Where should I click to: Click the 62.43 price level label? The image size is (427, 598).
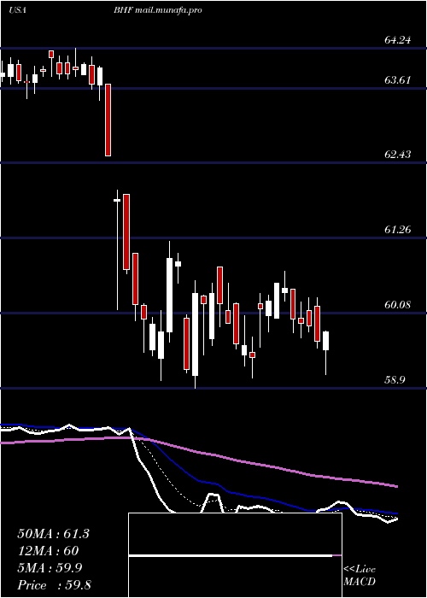pyautogui.click(x=398, y=155)
